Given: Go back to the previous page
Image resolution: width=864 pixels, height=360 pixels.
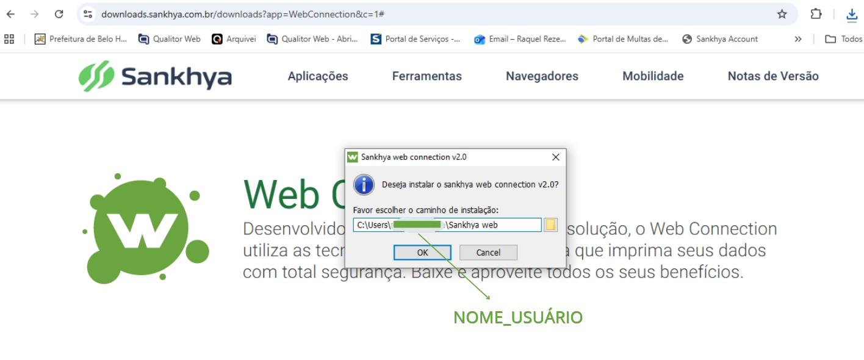Looking at the screenshot, I should tap(10, 14).
